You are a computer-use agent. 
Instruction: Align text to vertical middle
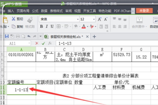(120, 19)
